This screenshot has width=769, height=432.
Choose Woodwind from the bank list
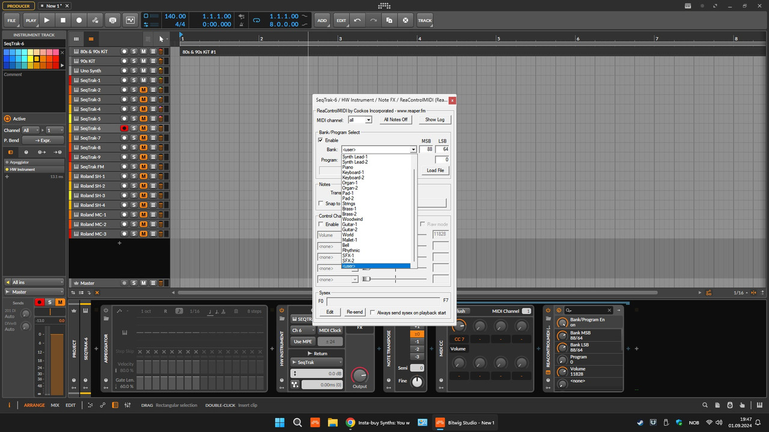tap(376, 220)
